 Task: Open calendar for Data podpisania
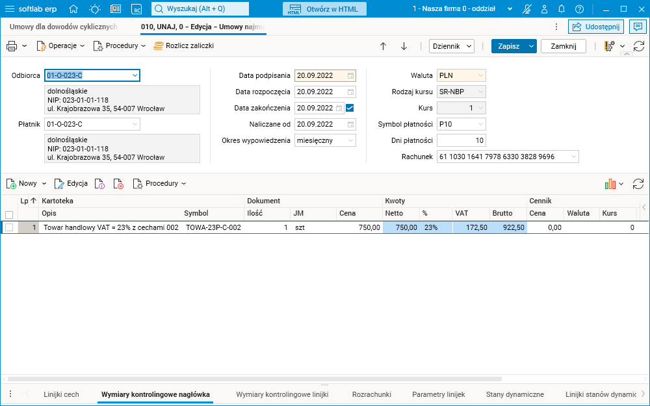pos(351,76)
